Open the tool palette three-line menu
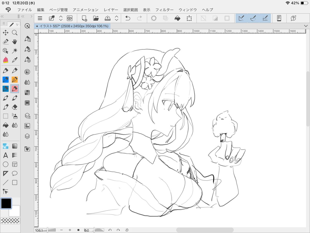This screenshot has height=233, width=310. [x=4, y=24]
